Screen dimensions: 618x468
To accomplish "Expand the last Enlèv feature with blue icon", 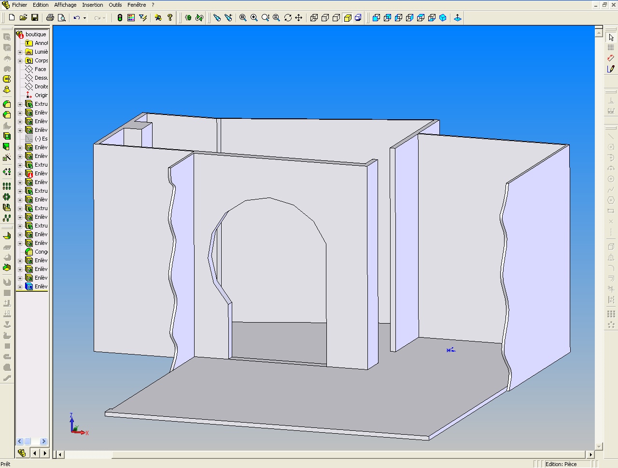I will [x=20, y=286].
